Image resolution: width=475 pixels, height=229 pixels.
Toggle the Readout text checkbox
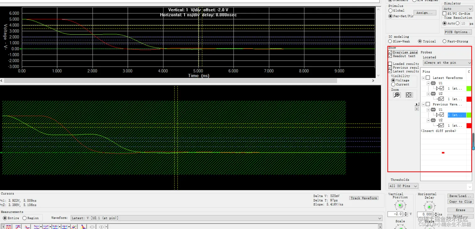[x=390, y=56]
